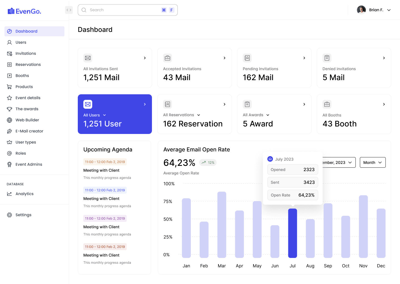Navigate to Analytics

[34, 194]
